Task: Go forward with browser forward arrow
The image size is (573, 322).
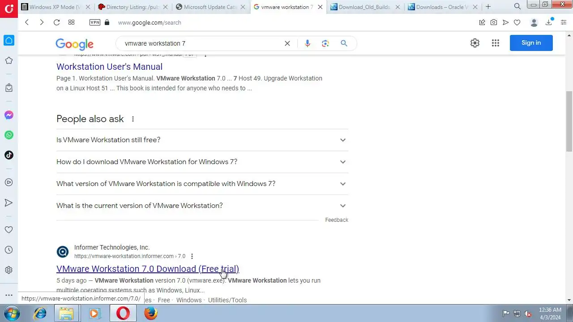Action: (42, 22)
